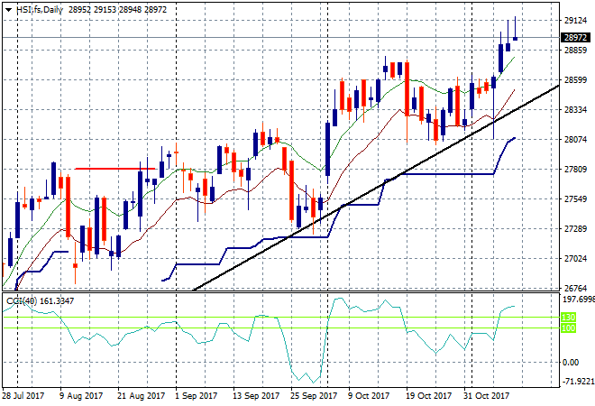The height and width of the screenshot is (406, 595).
Task: Click the 28334 price axis label
Action: tap(575, 110)
